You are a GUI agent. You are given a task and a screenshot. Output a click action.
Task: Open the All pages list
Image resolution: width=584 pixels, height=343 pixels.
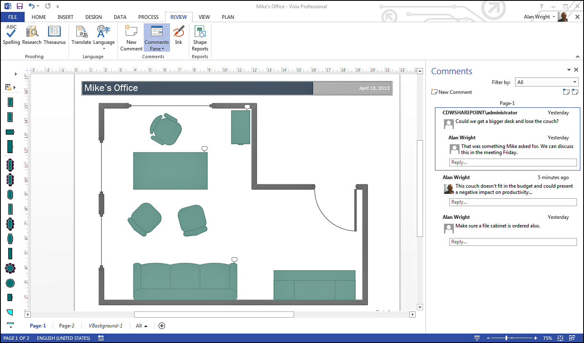coord(141,326)
